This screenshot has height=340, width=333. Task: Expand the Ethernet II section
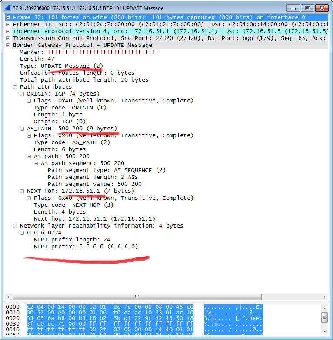point(8,24)
